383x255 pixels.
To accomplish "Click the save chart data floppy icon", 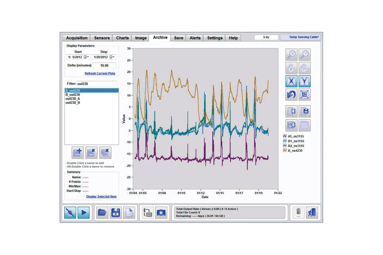I will (x=305, y=111).
